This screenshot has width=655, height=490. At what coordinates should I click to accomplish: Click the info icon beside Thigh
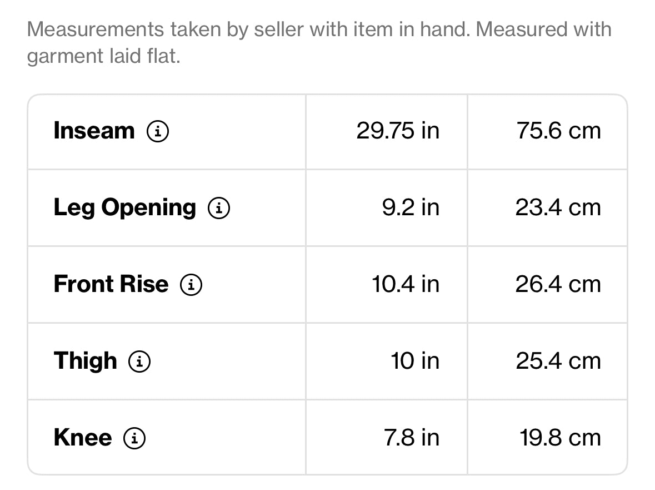coord(139,361)
